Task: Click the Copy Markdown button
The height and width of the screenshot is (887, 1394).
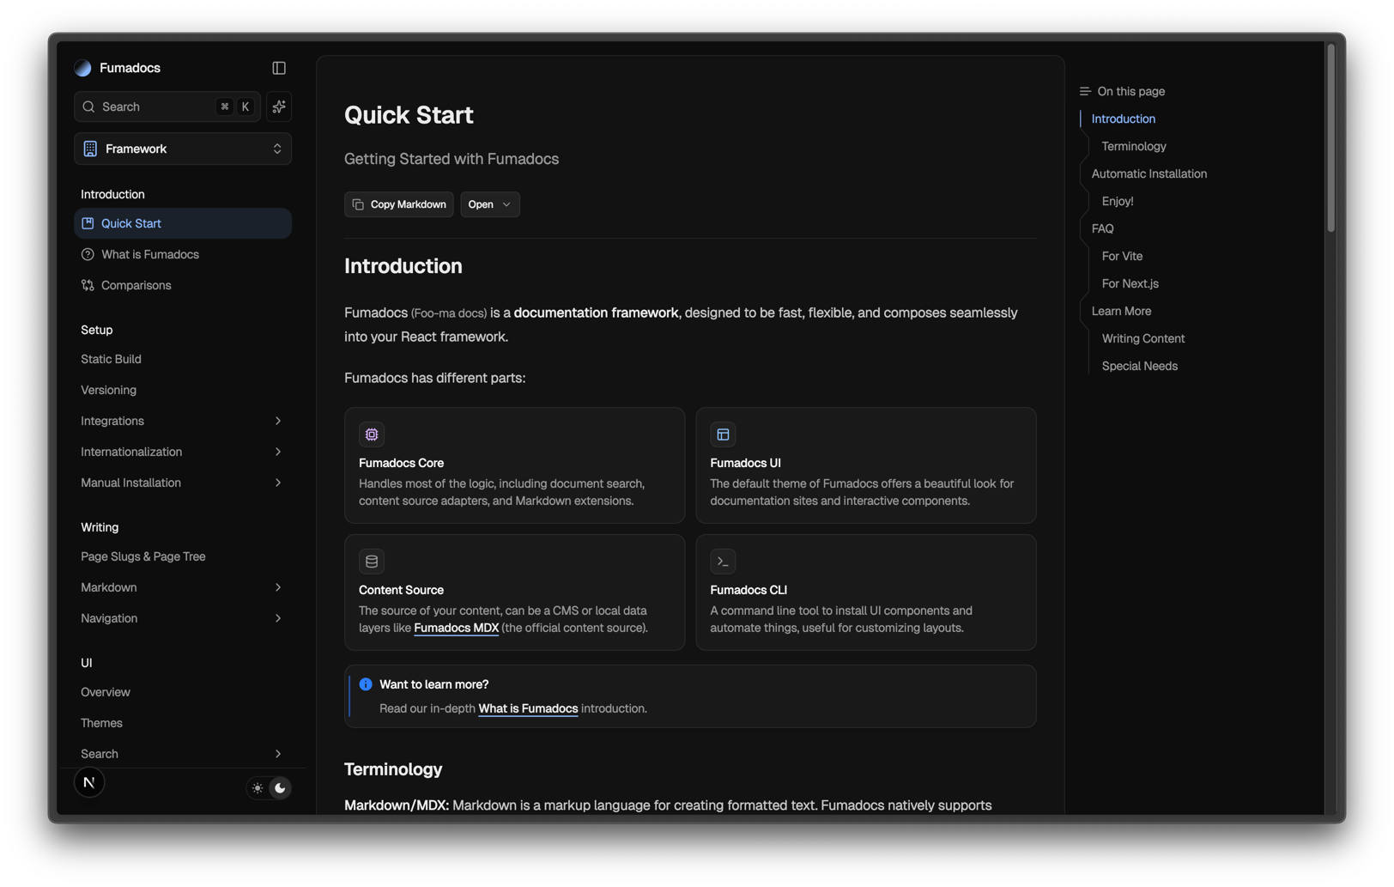Action: pyautogui.click(x=399, y=204)
